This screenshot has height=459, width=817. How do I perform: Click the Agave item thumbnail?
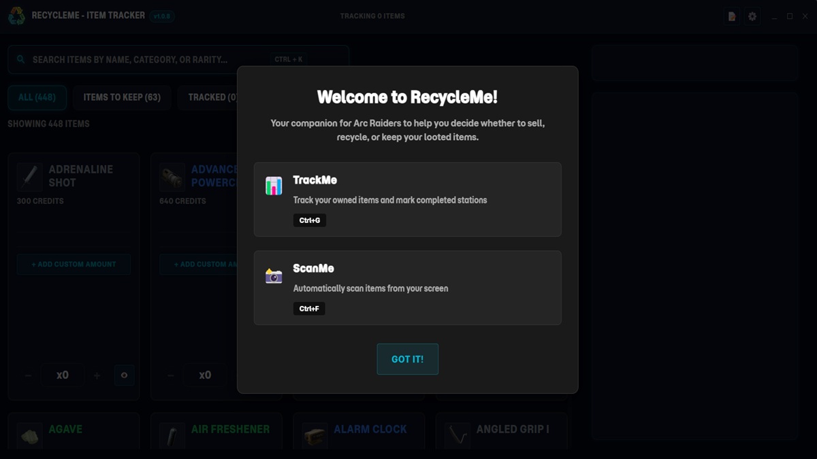pyautogui.click(x=30, y=435)
